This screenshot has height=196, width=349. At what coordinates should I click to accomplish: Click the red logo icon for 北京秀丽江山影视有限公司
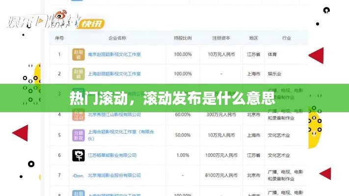78,114
